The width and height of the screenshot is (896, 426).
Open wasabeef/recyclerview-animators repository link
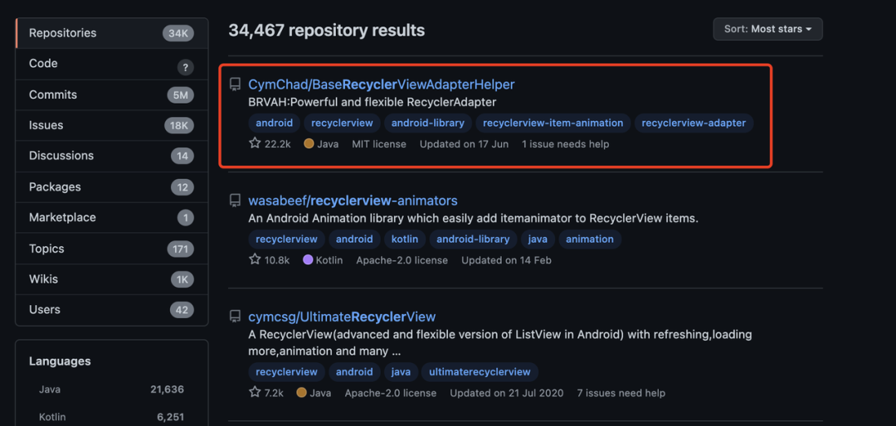tap(353, 201)
